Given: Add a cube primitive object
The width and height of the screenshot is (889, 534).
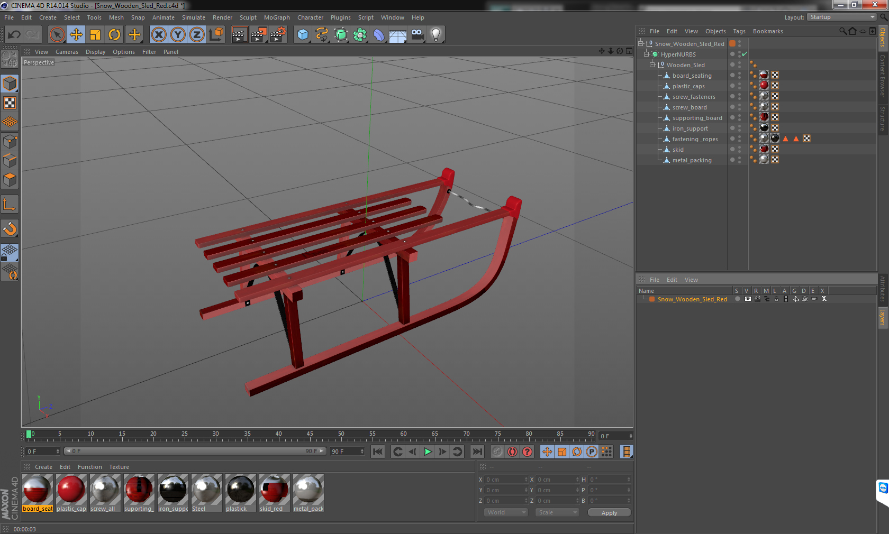Looking at the screenshot, I should click(x=303, y=35).
